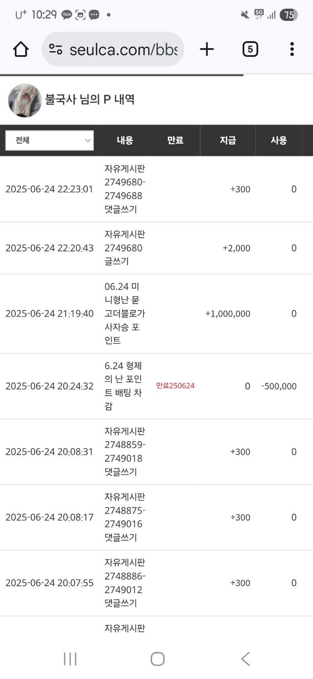313x679 pixels.
Task: Open the 전체 filter dropdown
Action: [x=50, y=140]
